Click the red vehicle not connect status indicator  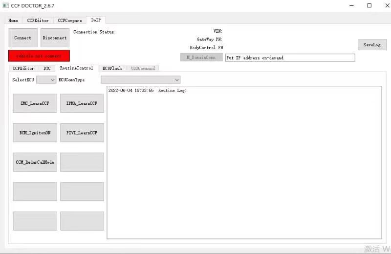coord(39,56)
